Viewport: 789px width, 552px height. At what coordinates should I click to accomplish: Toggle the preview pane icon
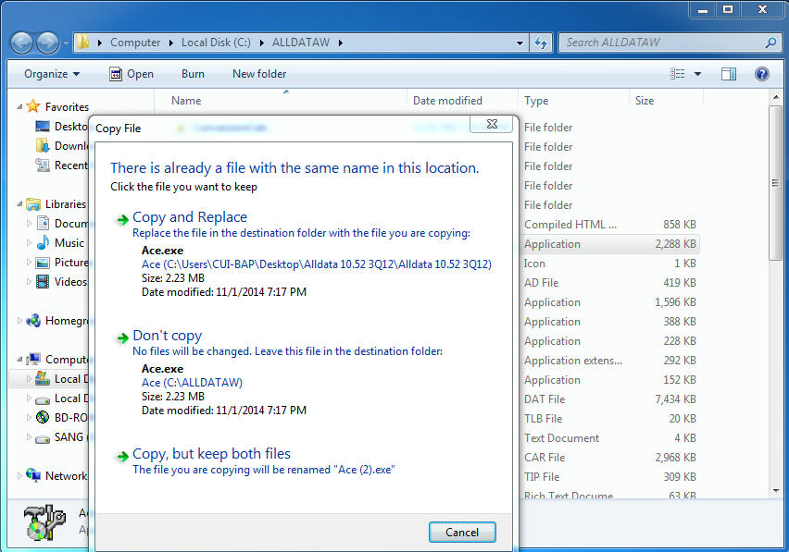click(x=728, y=74)
